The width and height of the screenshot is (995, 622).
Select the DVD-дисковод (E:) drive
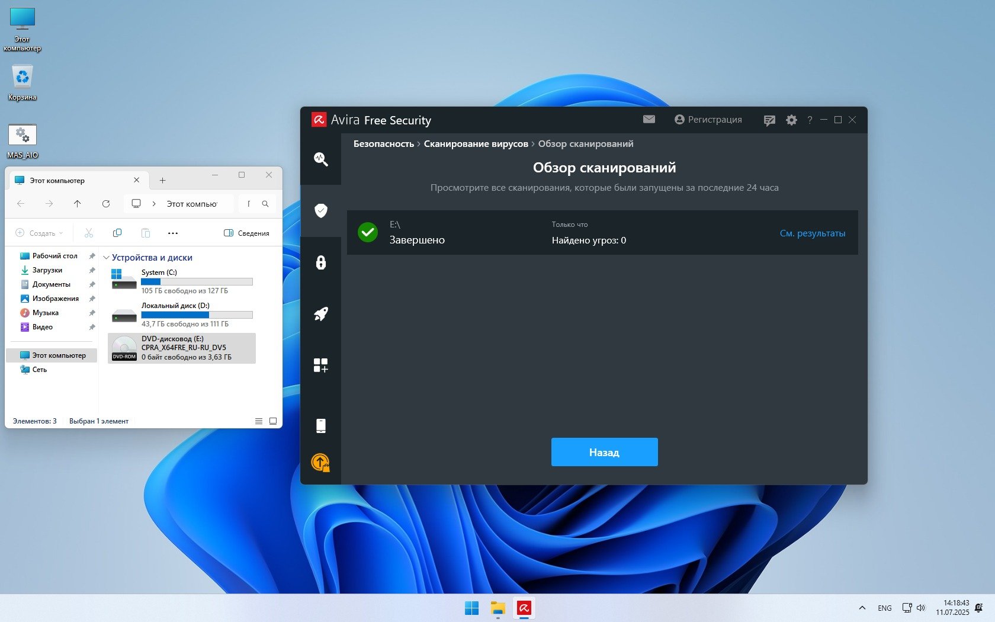click(182, 348)
